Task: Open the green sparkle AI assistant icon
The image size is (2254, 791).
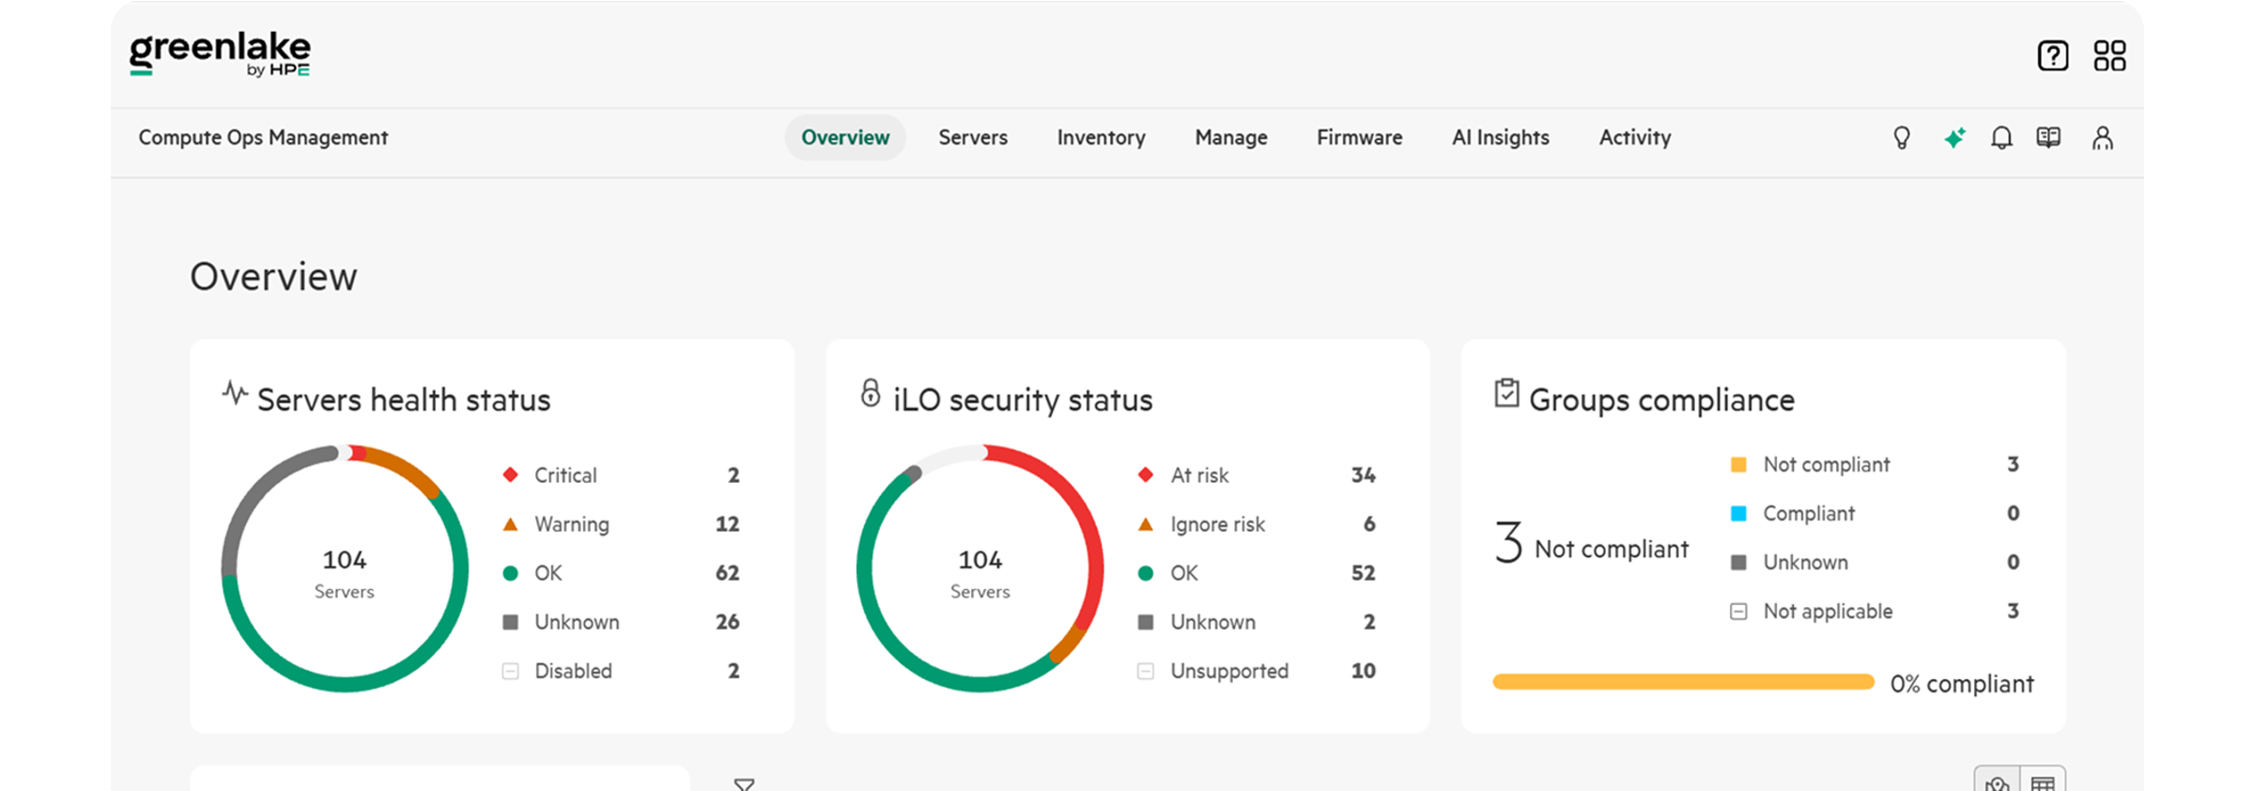Action: point(1954,138)
